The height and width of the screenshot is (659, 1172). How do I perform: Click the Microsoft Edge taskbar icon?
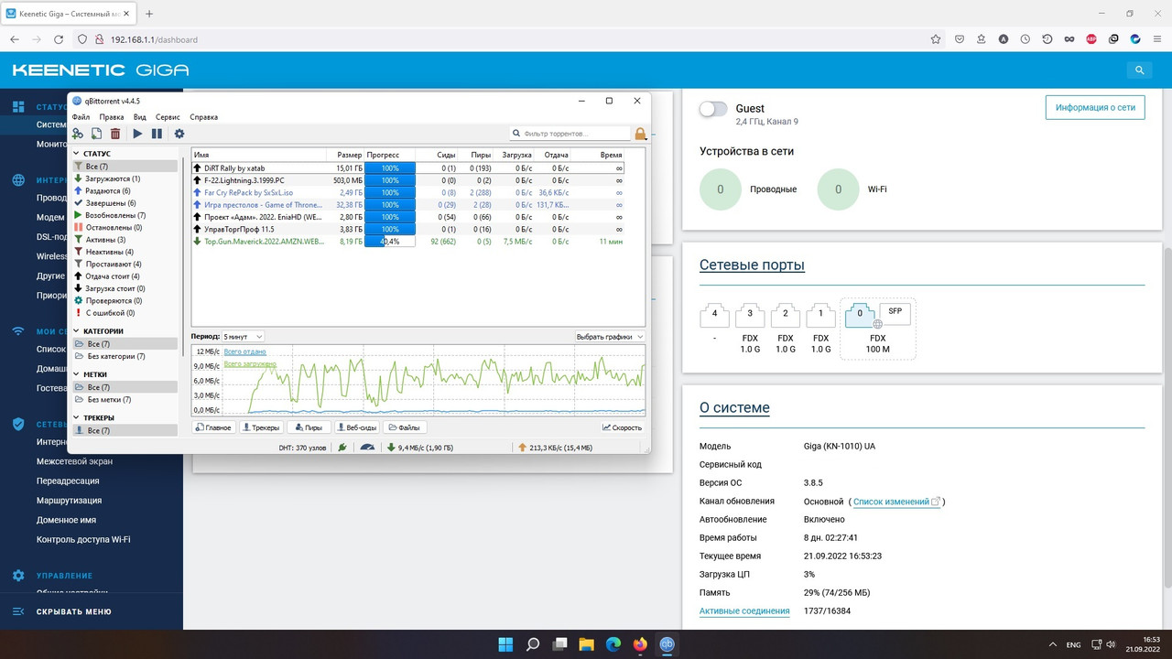[x=613, y=644]
